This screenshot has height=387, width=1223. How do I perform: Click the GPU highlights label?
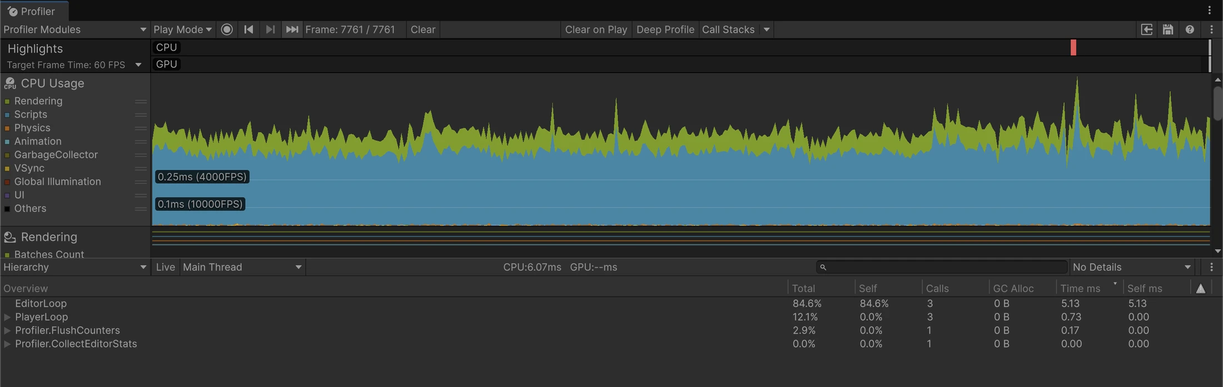166,64
